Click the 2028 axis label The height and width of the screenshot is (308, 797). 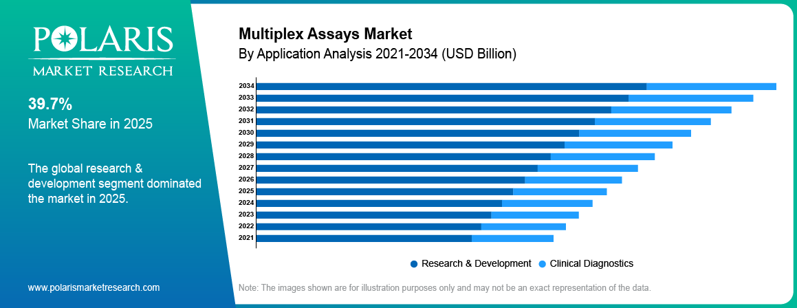[246, 155]
